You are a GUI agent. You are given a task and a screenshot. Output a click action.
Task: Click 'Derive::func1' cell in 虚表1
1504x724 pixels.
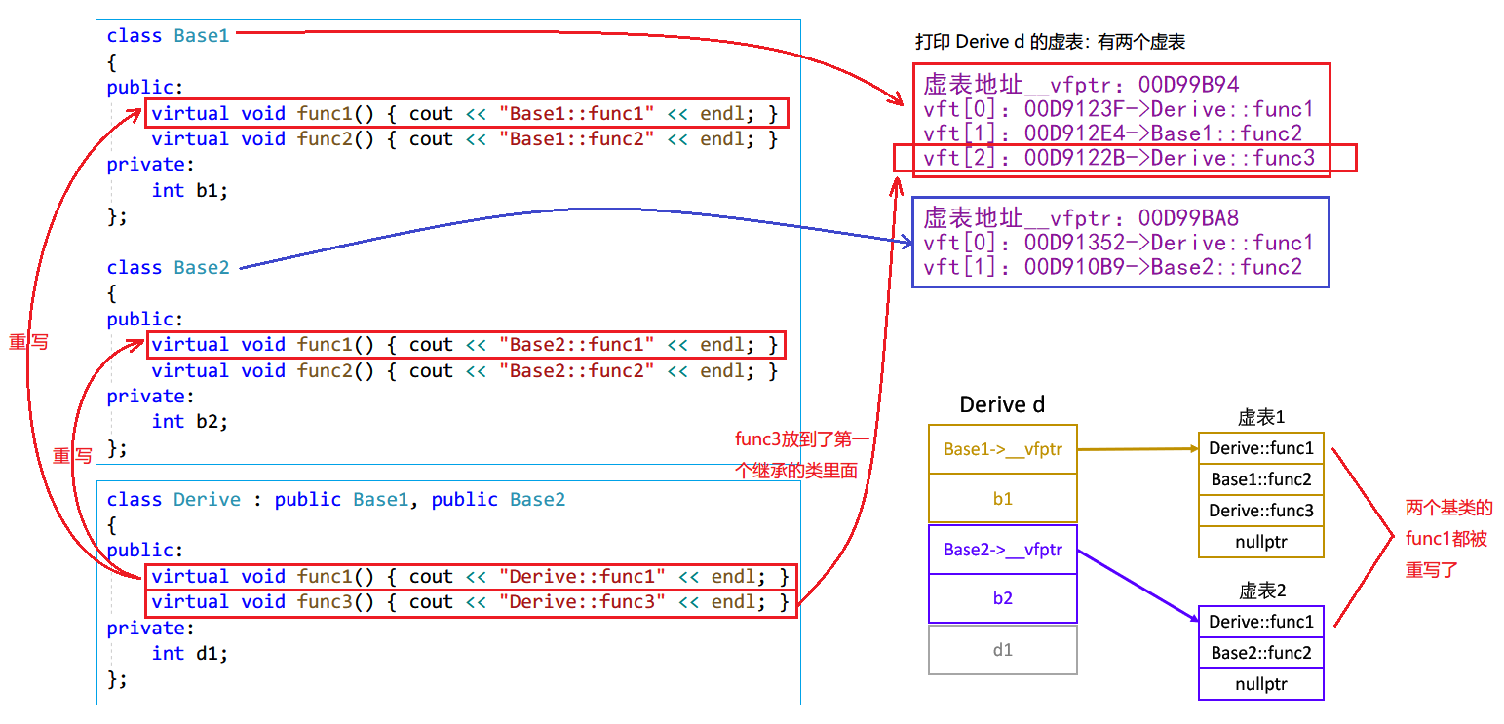[x=1261, y=449]
